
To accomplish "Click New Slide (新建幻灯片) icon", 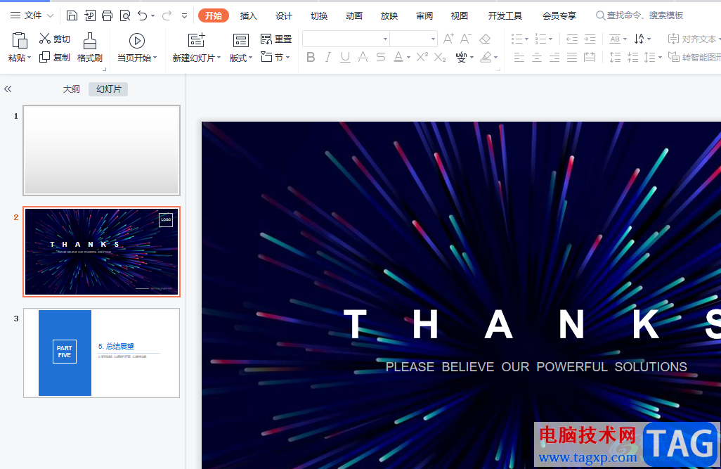I will click(196, 41).
